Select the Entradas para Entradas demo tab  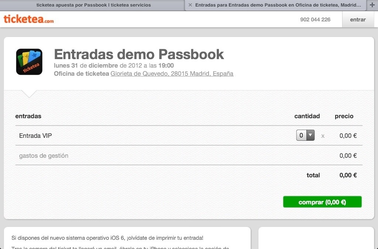[278, 5]
